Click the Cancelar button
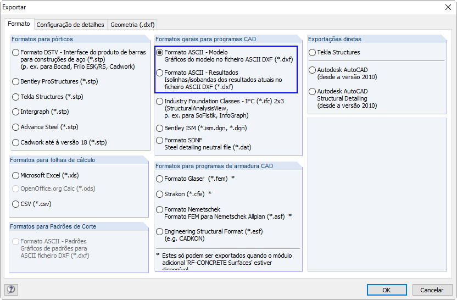The height and width of the screenshot is (300, 457). pyautogui.click(x=431, y=290)
